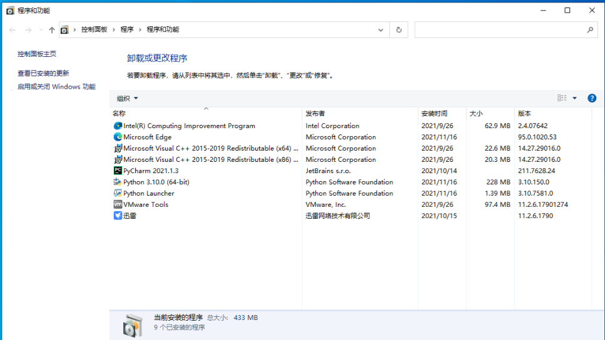Click the Python Launcher icon
Image resolution: width=605 pixels, height=340 pixels.
(x=118, y=193)
